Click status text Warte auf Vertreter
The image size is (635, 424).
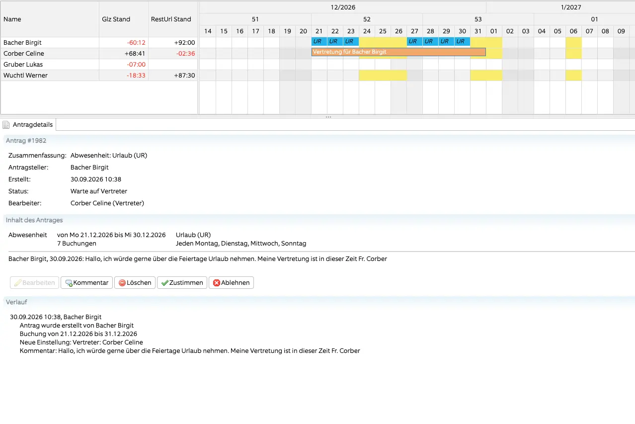[99, 191]
